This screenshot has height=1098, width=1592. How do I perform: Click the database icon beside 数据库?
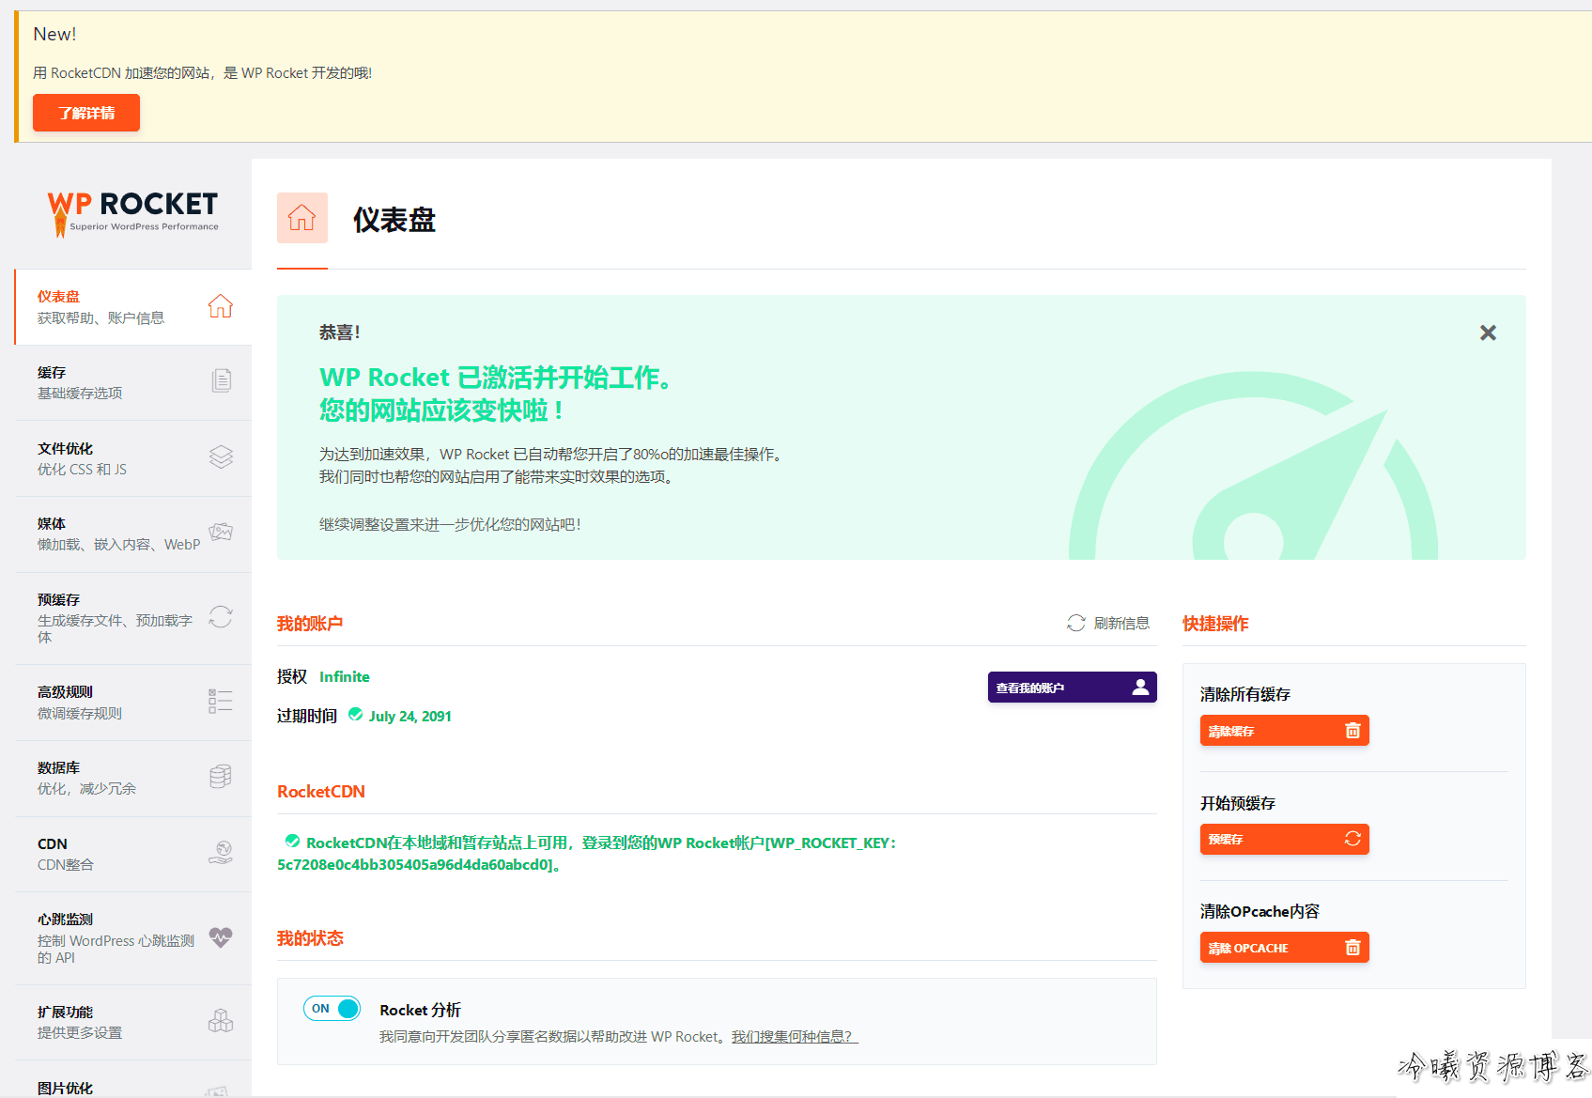tap(221, 776)
